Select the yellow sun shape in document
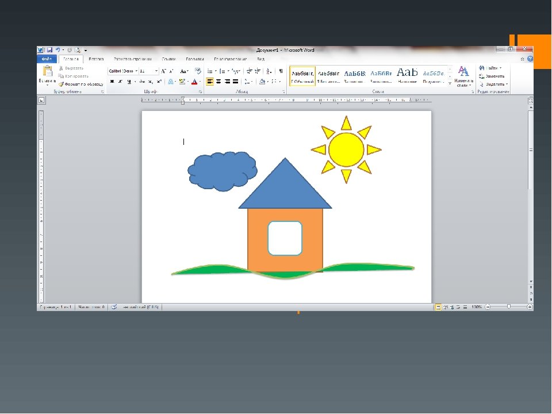The width and height of the screenshot is (552, 414). click(x=346, y=149)
